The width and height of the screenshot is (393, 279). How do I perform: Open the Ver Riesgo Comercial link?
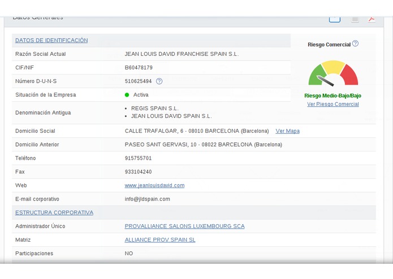333,104
